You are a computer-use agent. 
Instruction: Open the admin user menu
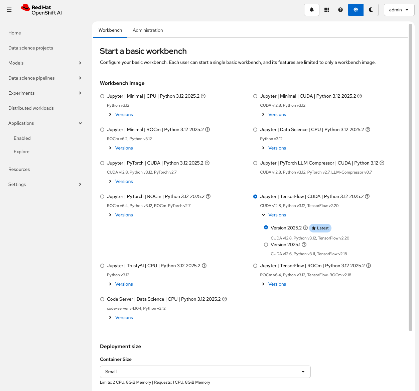(x=399, y=10)
